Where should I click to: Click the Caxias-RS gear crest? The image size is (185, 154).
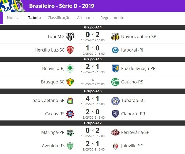click(70, 114)
